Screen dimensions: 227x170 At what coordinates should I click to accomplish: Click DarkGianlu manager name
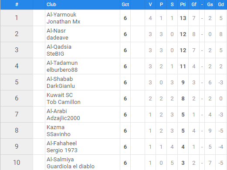pos(61,86)
